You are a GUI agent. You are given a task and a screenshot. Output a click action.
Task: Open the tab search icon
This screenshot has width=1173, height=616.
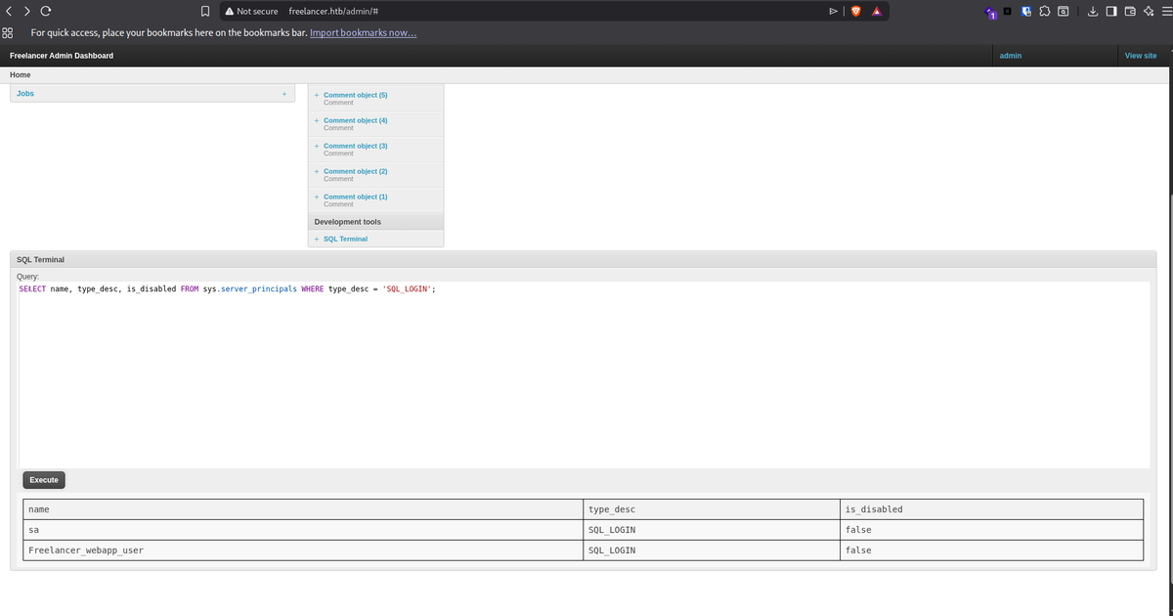[x=1063, y=11]
